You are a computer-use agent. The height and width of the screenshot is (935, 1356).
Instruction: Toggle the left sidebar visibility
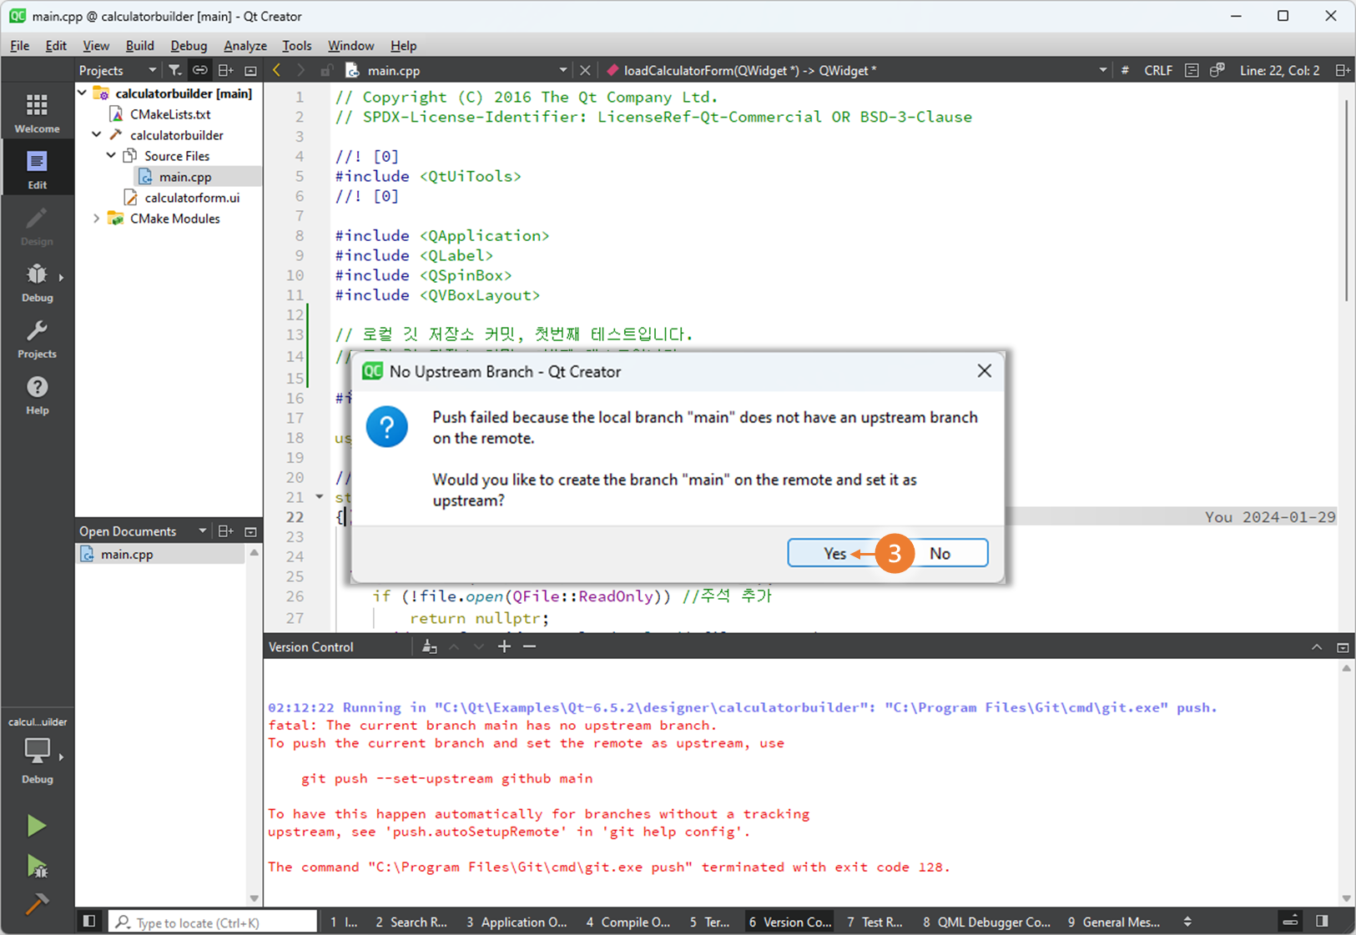89,921
